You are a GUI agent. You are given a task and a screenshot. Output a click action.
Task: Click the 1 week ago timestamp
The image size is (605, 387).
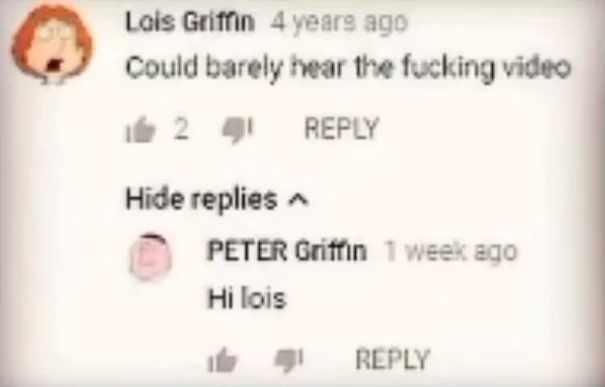pos(451,252)
